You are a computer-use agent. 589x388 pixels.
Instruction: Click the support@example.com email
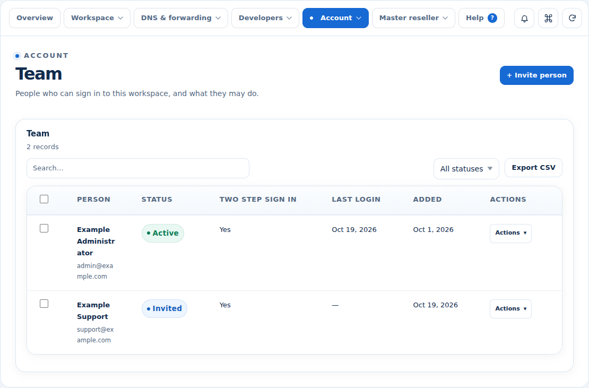point(95,335)
